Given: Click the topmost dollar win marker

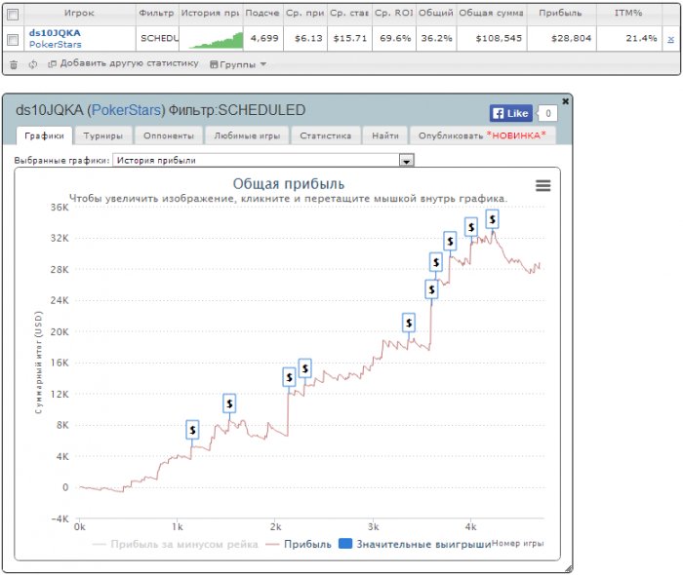Looking at the screenshot, I should (x=492, y=219).
